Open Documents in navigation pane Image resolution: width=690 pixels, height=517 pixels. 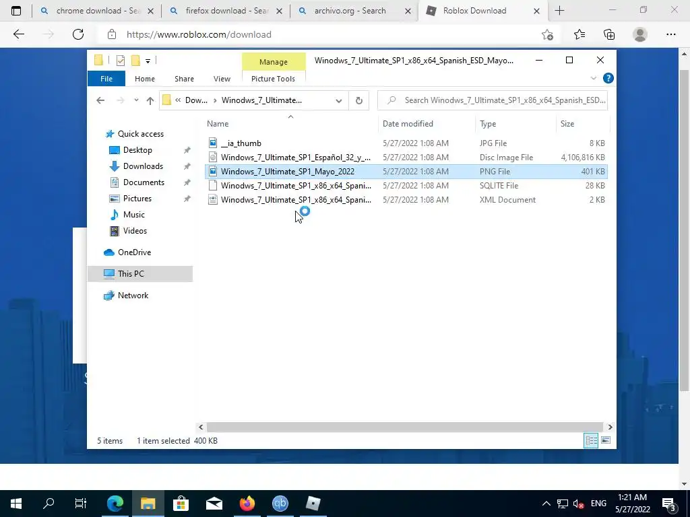144,182
